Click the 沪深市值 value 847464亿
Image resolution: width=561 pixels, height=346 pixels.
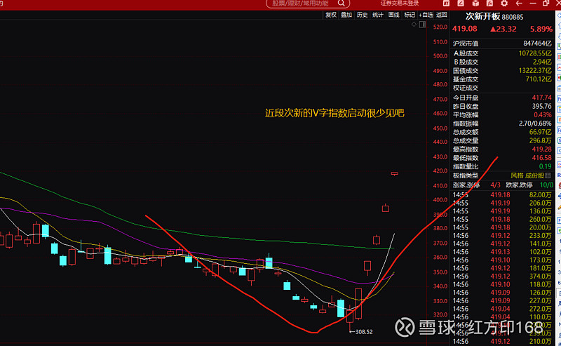coord(537,44)
